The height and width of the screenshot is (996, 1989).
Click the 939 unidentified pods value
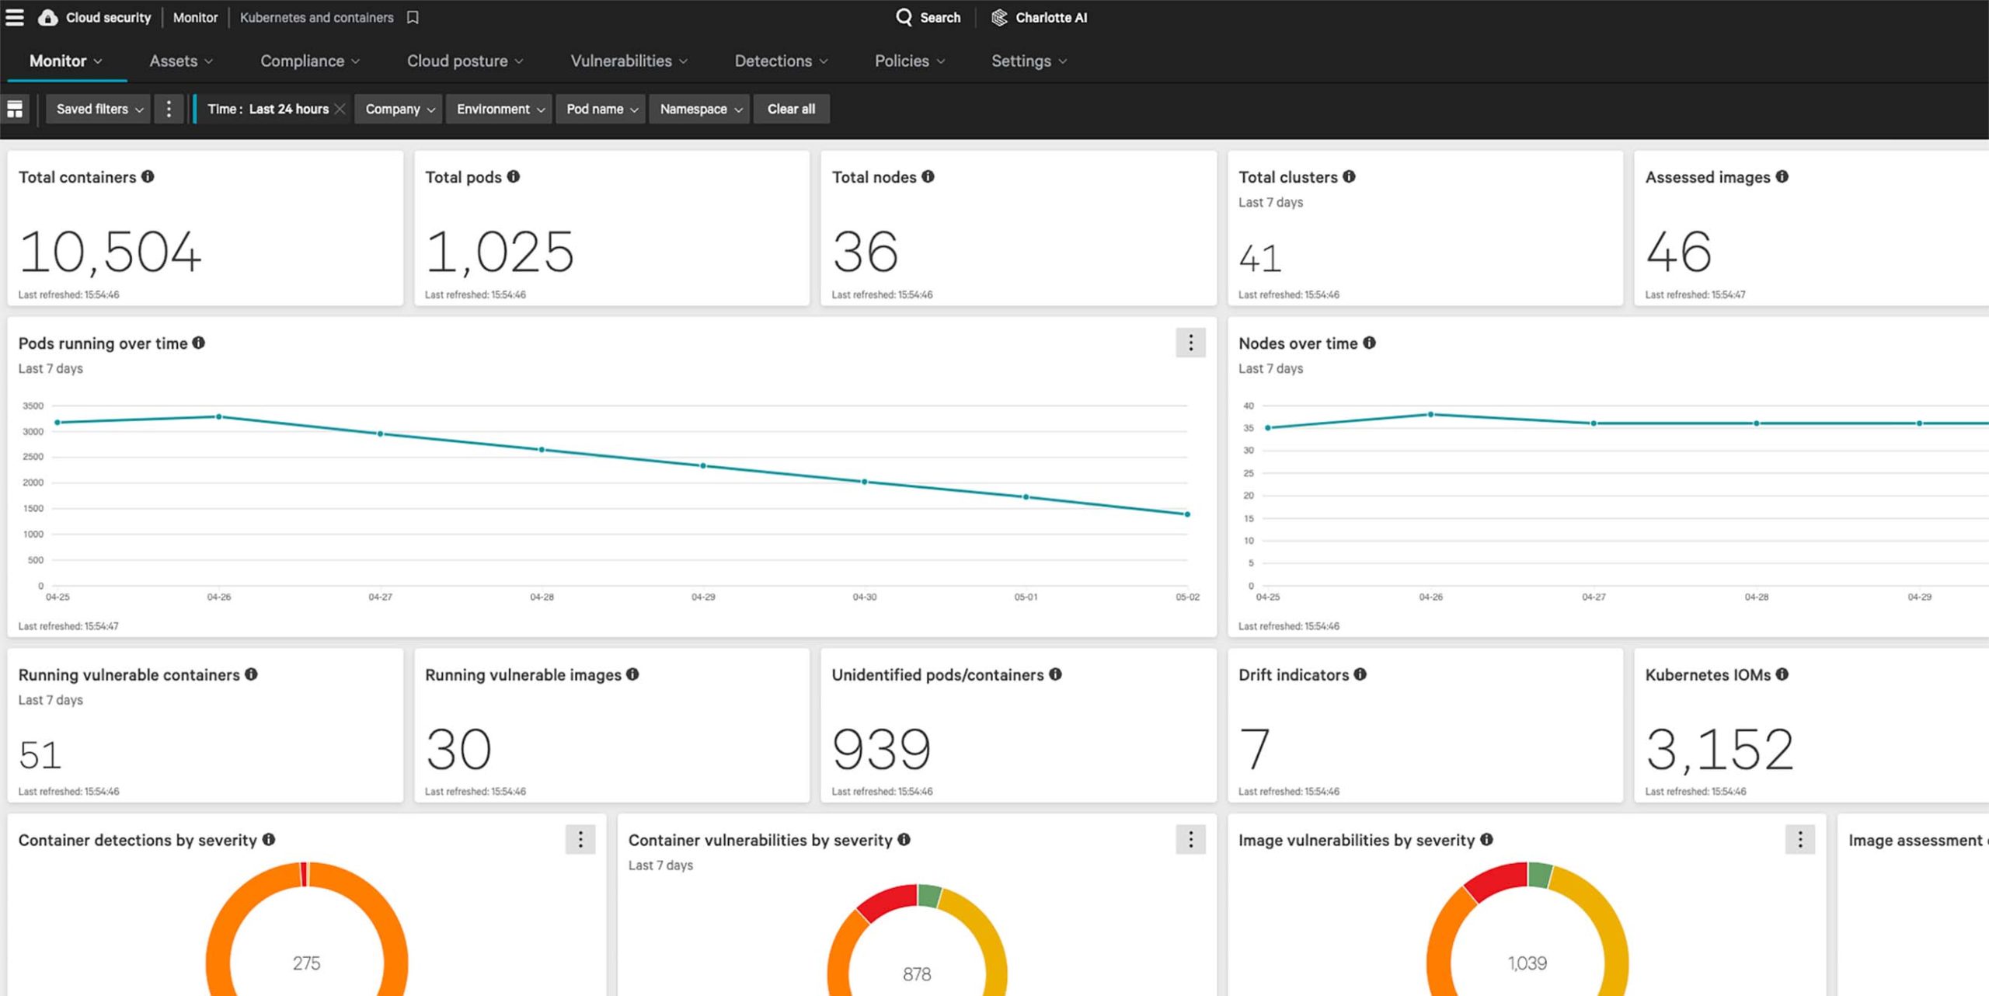[x=881, y=749]
